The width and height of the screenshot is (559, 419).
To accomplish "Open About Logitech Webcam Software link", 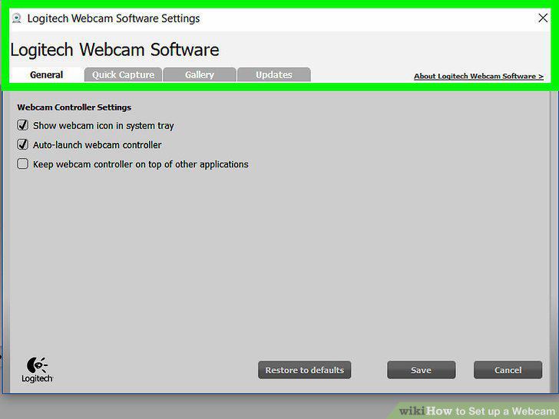I will click(478, 76).
